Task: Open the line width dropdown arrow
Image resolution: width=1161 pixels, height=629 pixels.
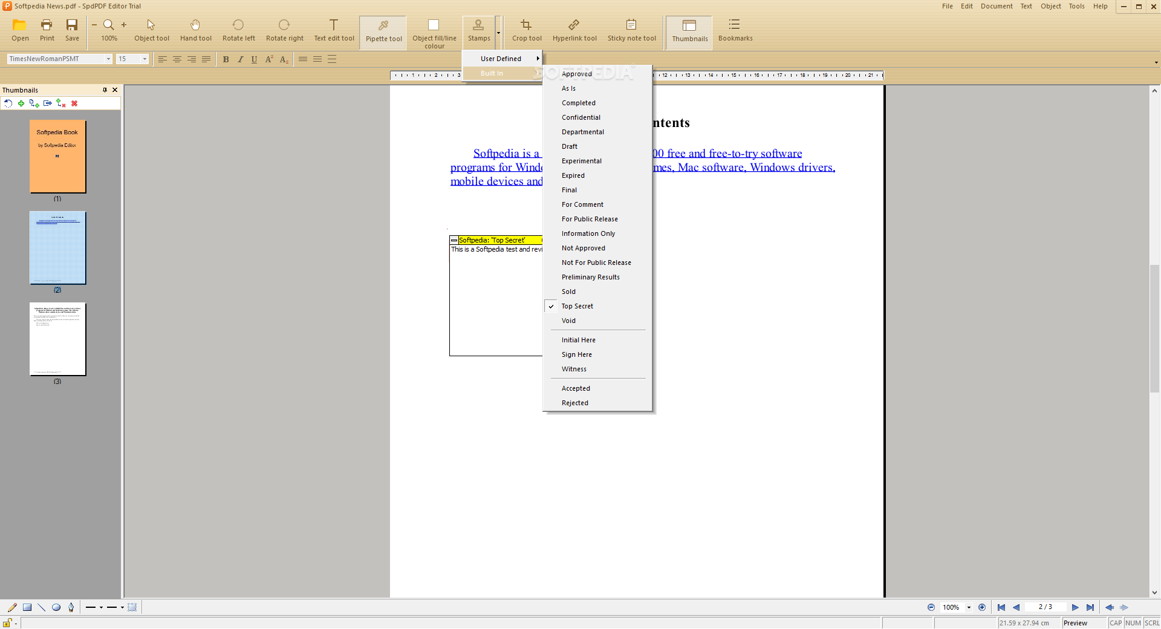Action: pos(122,607)
